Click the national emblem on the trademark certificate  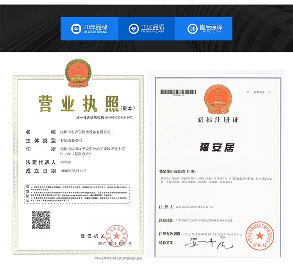pos(218,99)
